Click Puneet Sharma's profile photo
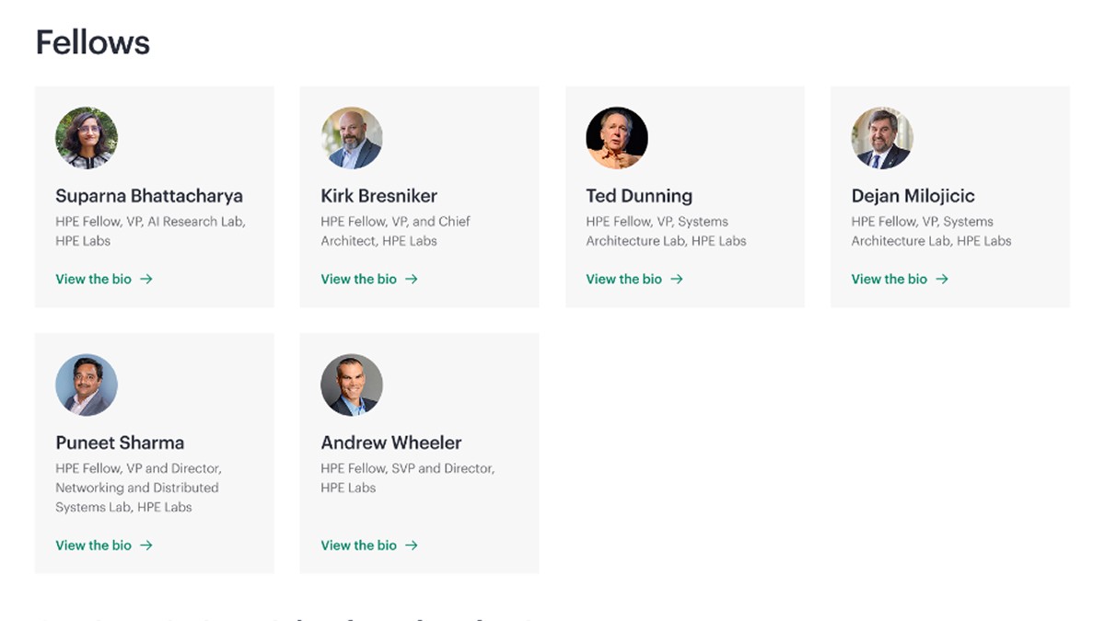 [87, 385]
